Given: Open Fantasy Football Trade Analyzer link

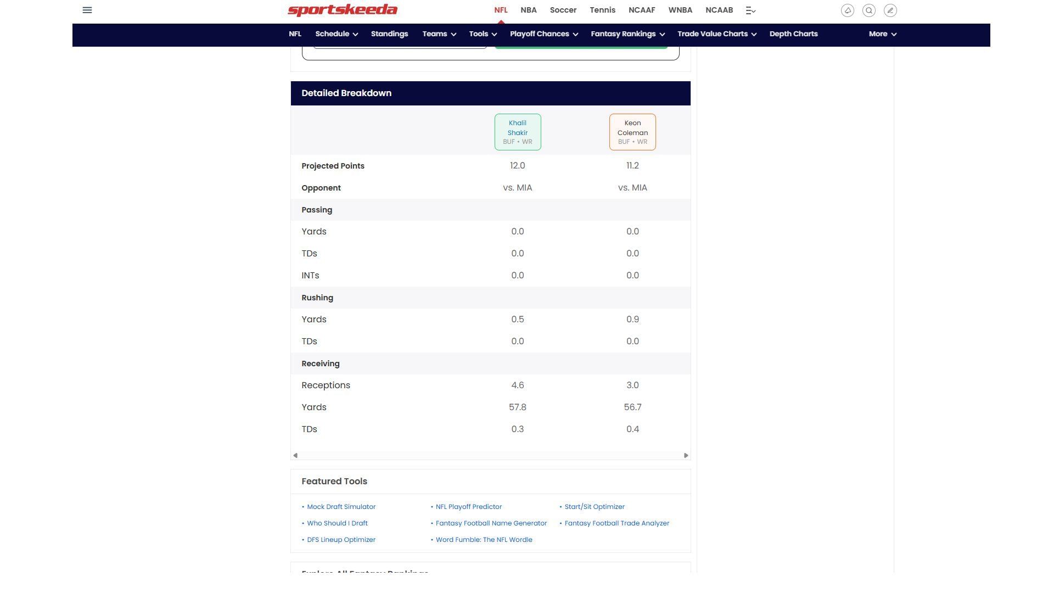Looking at the screenshot, I should [616, 523].
